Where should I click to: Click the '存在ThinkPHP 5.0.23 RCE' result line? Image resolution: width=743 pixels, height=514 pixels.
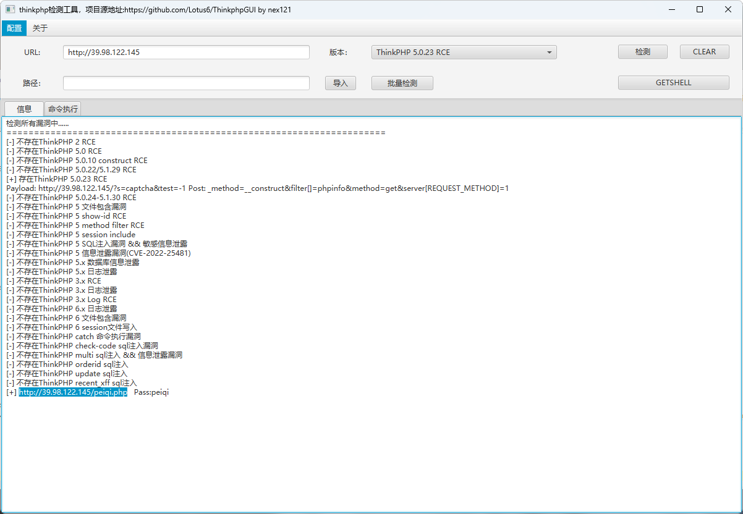click(x=57, y=179)
